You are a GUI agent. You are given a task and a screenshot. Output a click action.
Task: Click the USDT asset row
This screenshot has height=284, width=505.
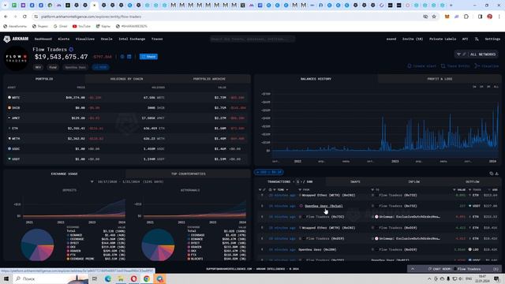[x=127, y=159]
